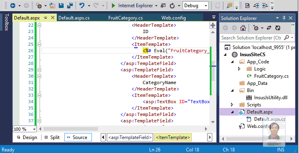The width and height of the screenshot is (299, 153).
Task: Select InsusJsUtility.dll in Solution Explorer
Action: (271, 98)
